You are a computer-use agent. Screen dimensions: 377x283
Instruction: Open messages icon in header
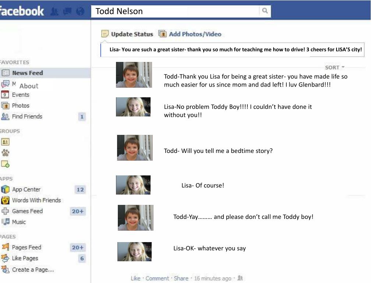click(67, 11)
